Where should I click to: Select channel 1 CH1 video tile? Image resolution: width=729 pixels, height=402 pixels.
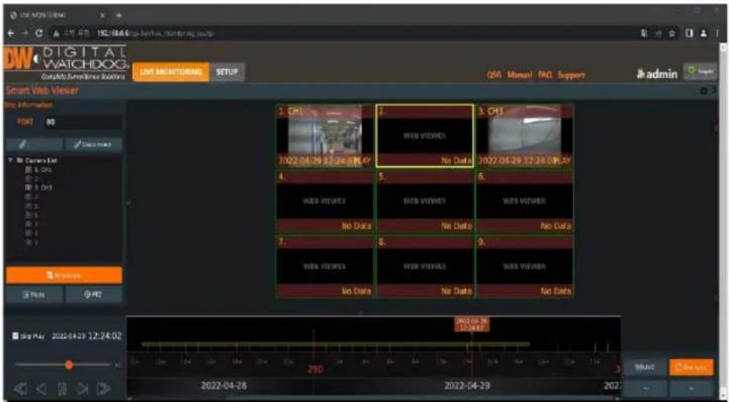point(325,136)
